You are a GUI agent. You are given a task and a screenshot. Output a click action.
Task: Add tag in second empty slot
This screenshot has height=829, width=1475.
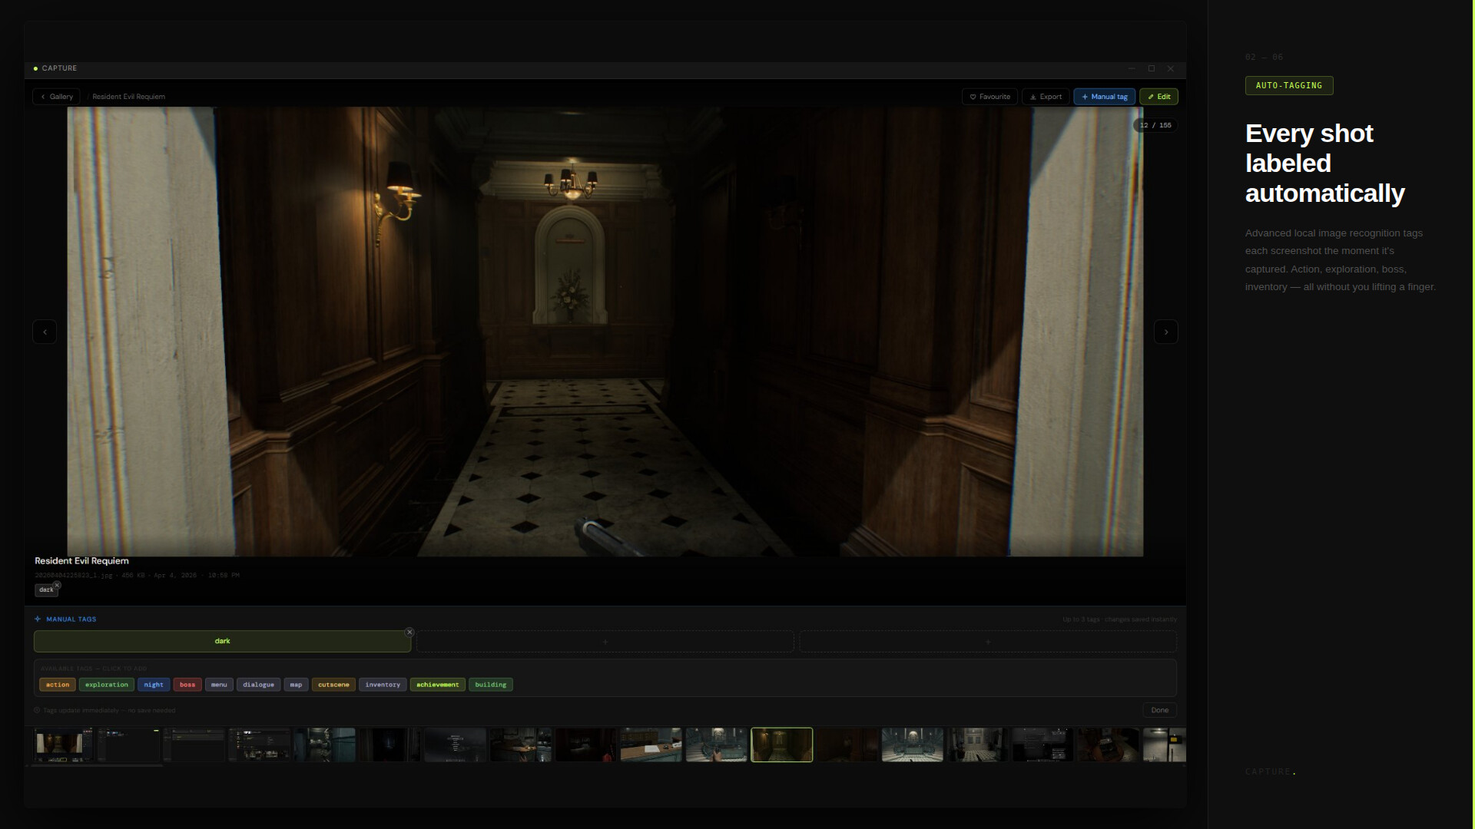[605, 641]
